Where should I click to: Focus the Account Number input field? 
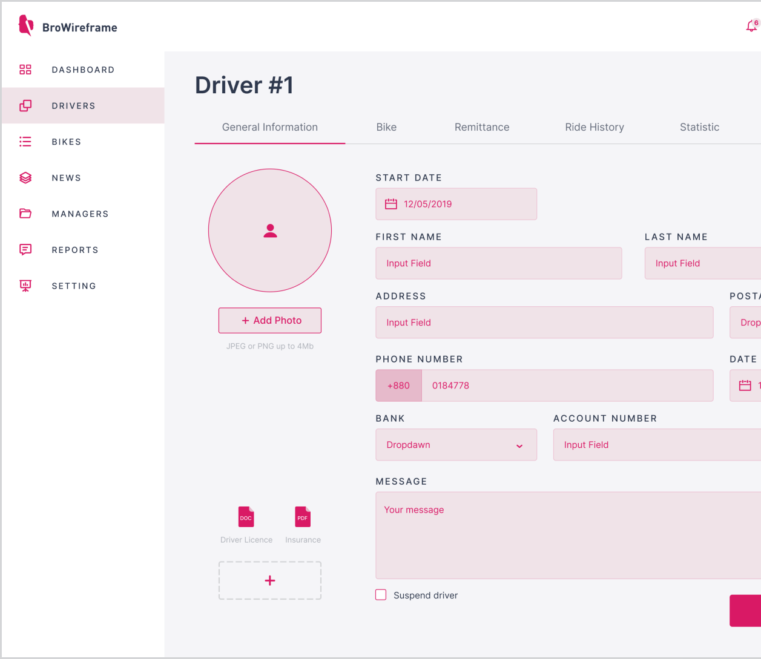[x=657, y=445]
